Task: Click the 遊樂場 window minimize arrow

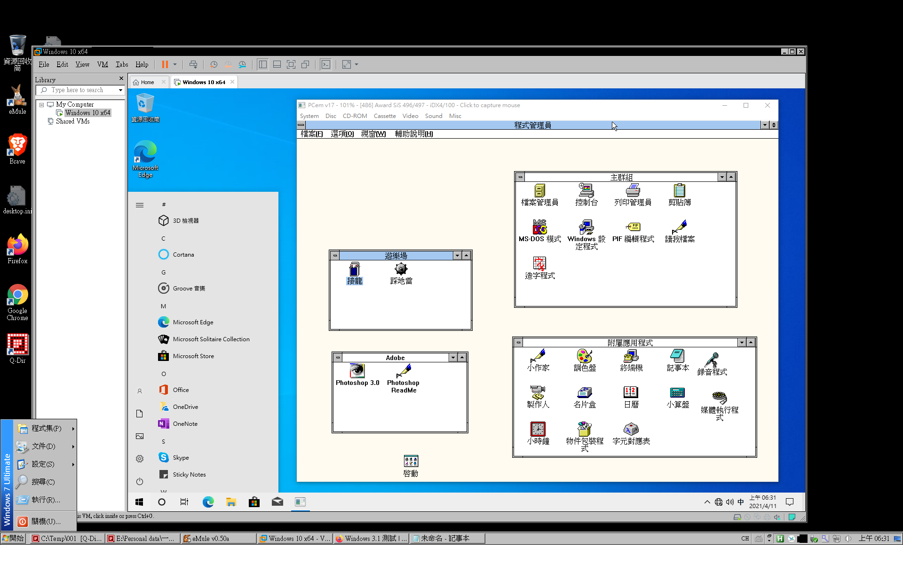Action: pos(457,255)
